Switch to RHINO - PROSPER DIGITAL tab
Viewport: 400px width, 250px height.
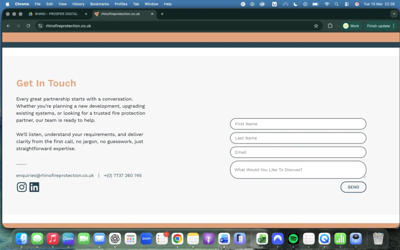coord(57,14)
